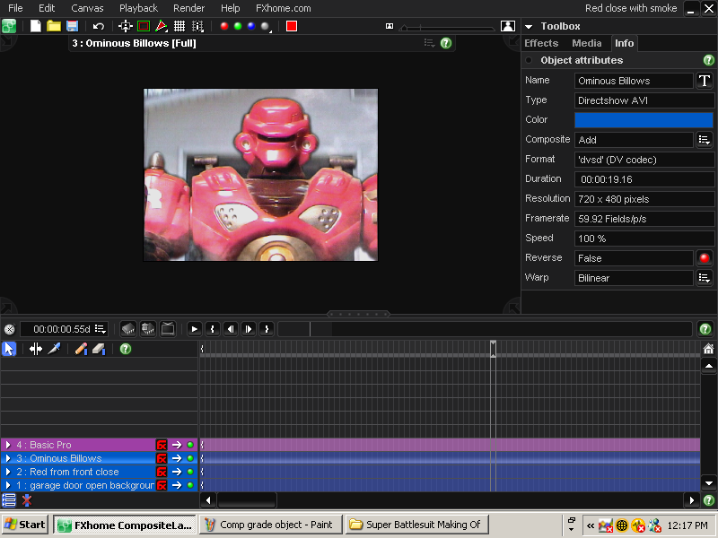Toggle visibility of Red from front close
The width and height of the screenshot is (718, 538).
(x=190, y=472)
